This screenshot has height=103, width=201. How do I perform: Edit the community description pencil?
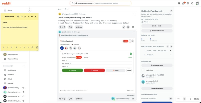point(171,11)
